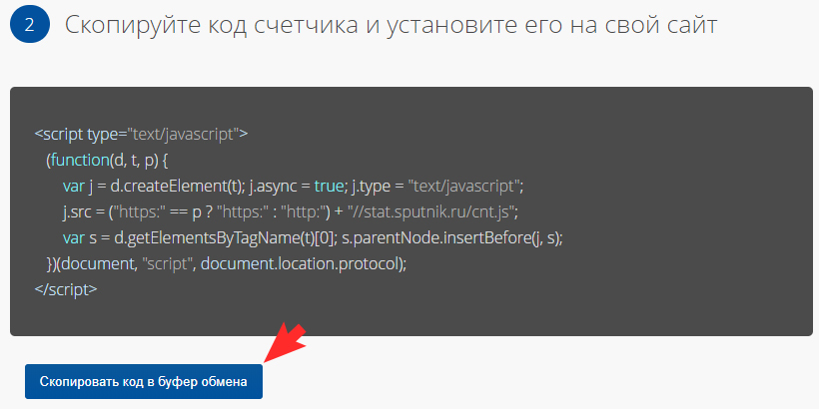Click the opening '<script type="text/javascript">' line
Image resolution: width=819 pixels, height=409 pixels.
pos(141,134)
